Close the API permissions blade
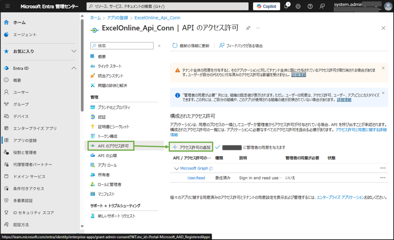The image size is (394, 240). (383, 28)
